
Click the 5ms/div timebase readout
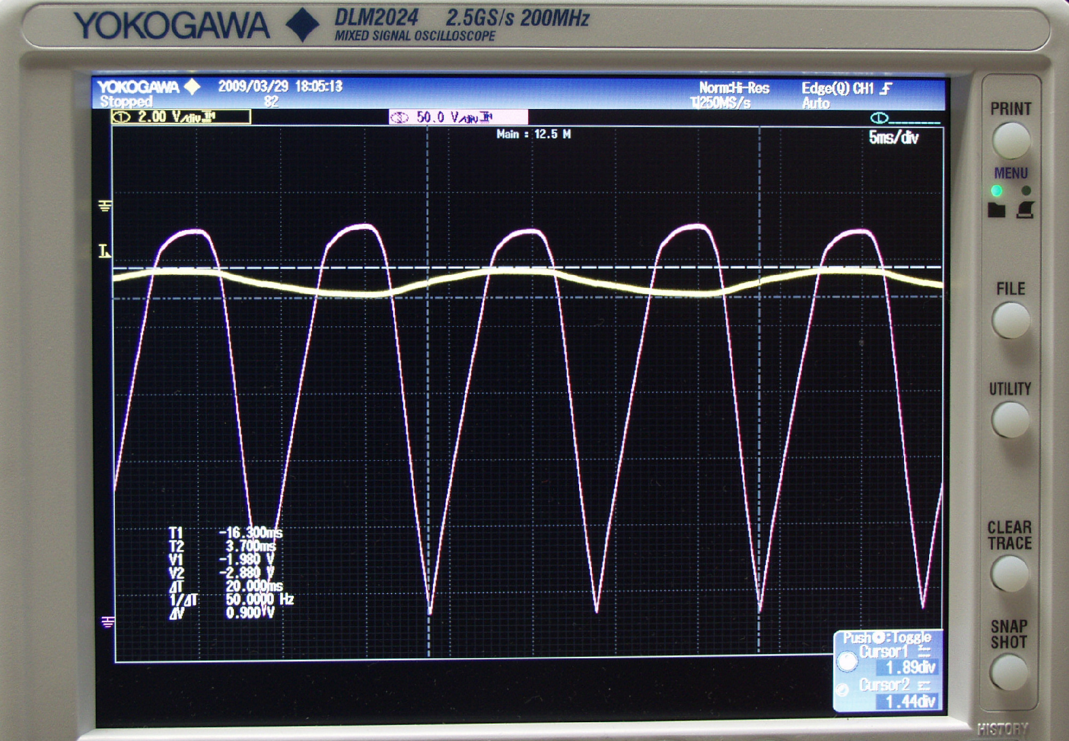click(x=893, y=138)
